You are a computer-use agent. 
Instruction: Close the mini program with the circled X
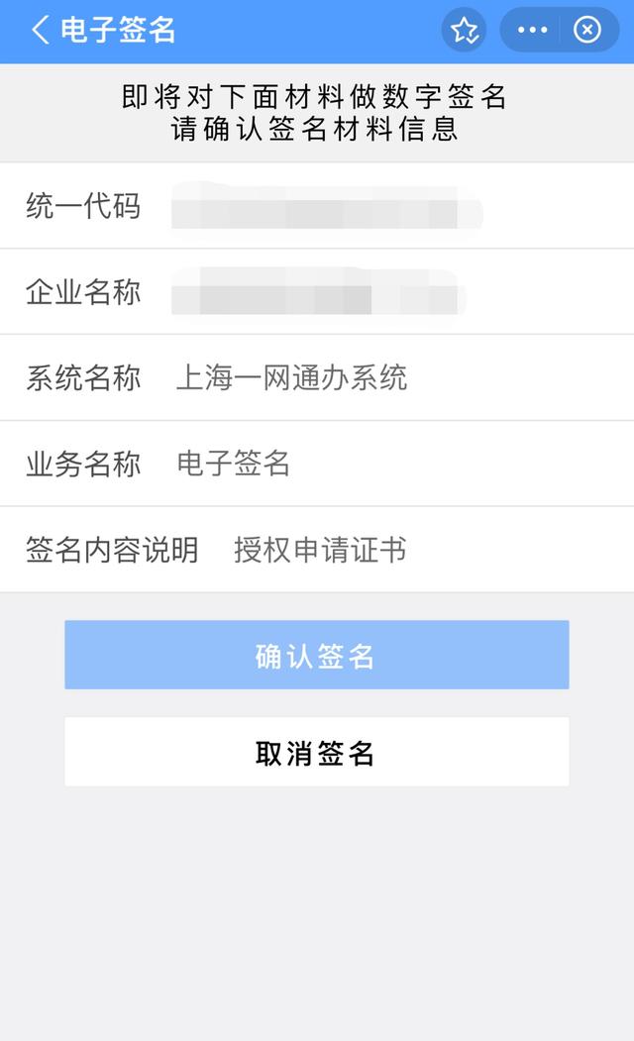point(587,31)
